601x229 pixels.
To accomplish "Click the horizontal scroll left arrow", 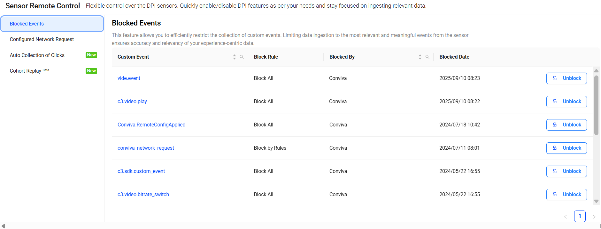I will coord(3,226).
